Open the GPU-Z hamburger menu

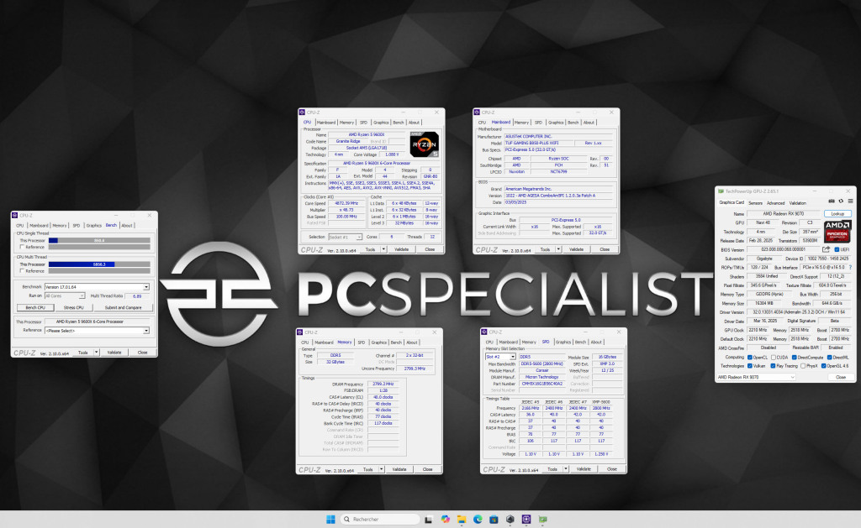[x=850, y=201]
